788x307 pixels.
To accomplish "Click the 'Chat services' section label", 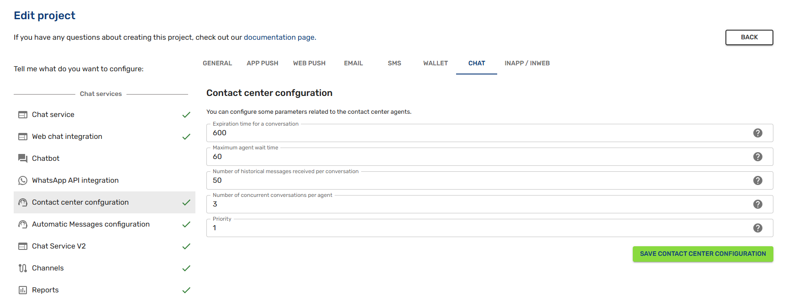I will pyautogui.click(x=101, y=94).
